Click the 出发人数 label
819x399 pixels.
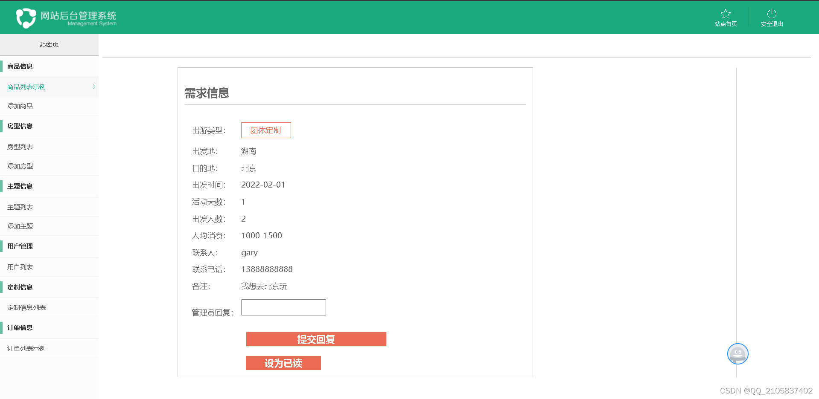209,219
